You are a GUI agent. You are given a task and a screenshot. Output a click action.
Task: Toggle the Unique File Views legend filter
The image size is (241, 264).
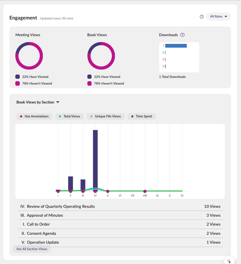pyautogui.click(x=105, y=116)
